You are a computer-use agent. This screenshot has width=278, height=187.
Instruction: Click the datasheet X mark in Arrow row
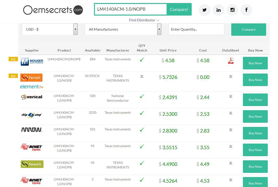point(231,130)
